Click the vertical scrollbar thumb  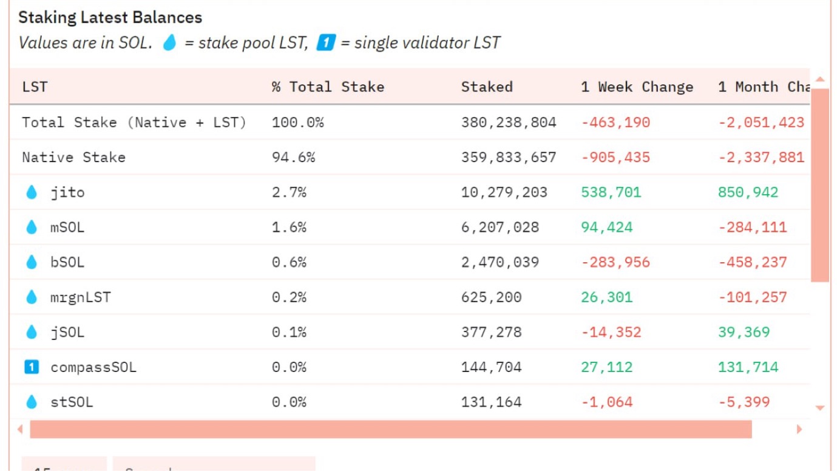tap(820, 185)
